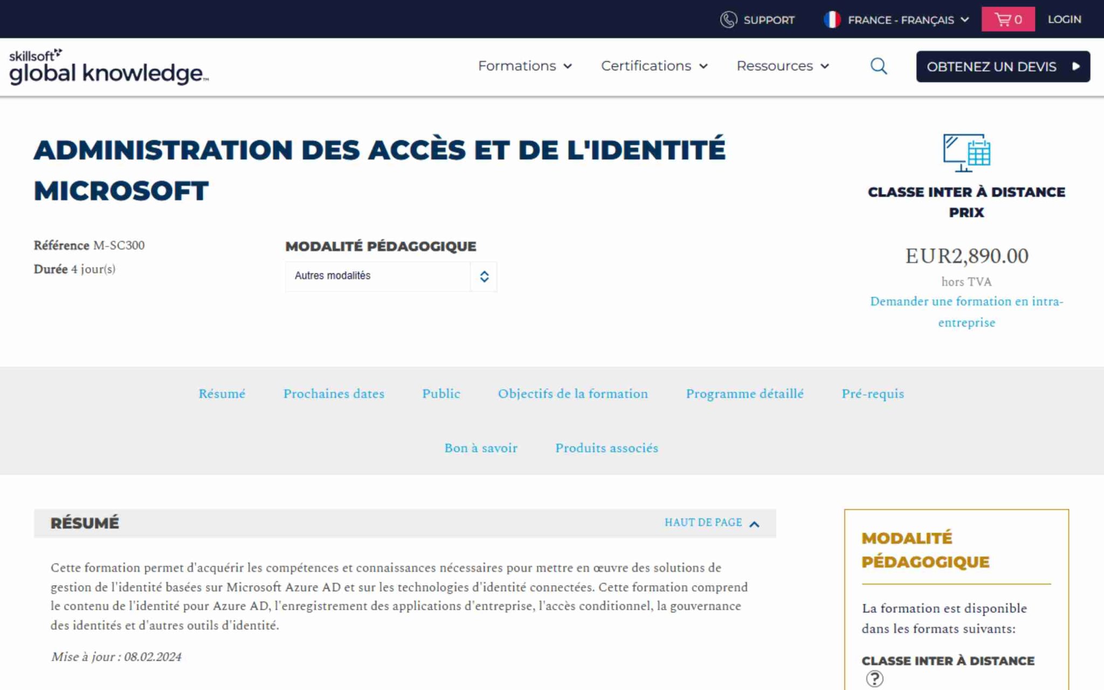The width and height of the screenshot is (1104, 690).
Task: Expand the Ressources menu
Action: (x=783, y=66)
